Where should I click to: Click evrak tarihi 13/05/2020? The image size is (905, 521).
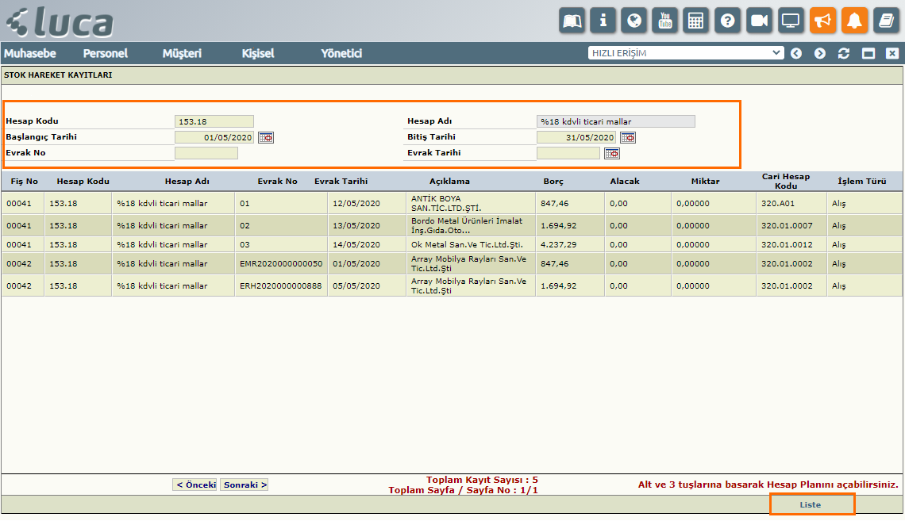click(x=356, y=226)
